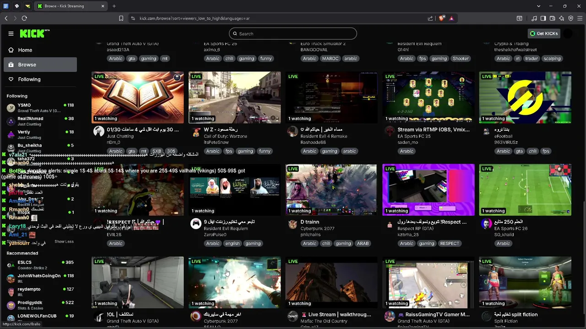This screenshot has width=586, height=329.
Task: Open Brave Rewards triangle icon
Action: (451, 18)
